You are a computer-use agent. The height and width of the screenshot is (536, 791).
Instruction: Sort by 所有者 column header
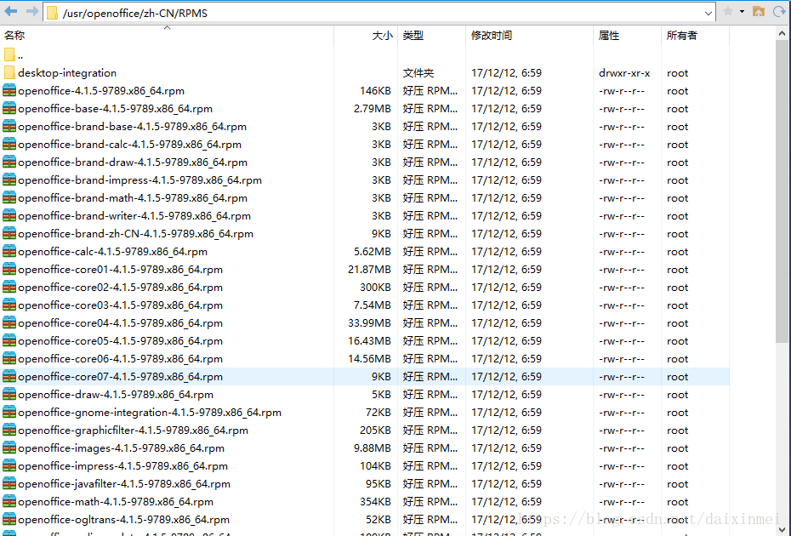(681, 36)
